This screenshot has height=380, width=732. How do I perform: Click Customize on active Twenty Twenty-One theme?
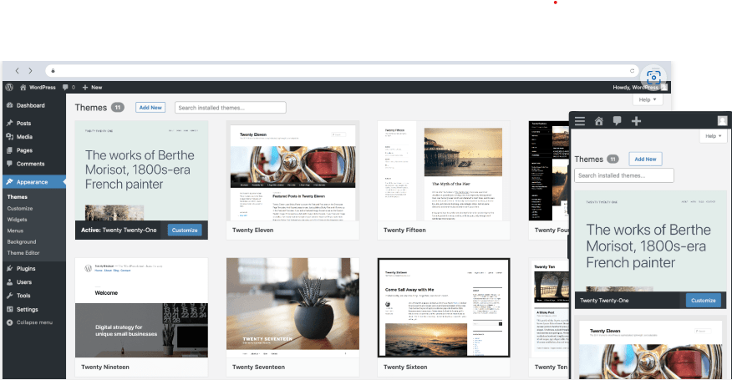point(185,231)
